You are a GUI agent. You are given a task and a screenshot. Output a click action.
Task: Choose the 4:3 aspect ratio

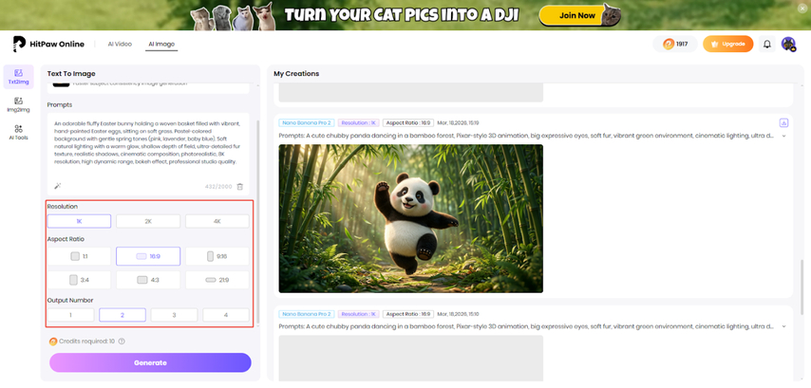148,280
